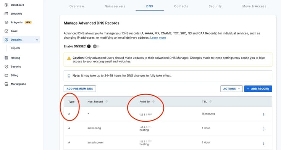Screen dimensions: 281x150
Task: Click the Marketplace icon
Action: click(6, 84)
